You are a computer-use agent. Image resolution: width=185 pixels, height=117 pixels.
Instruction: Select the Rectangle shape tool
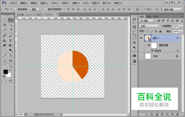11,61
